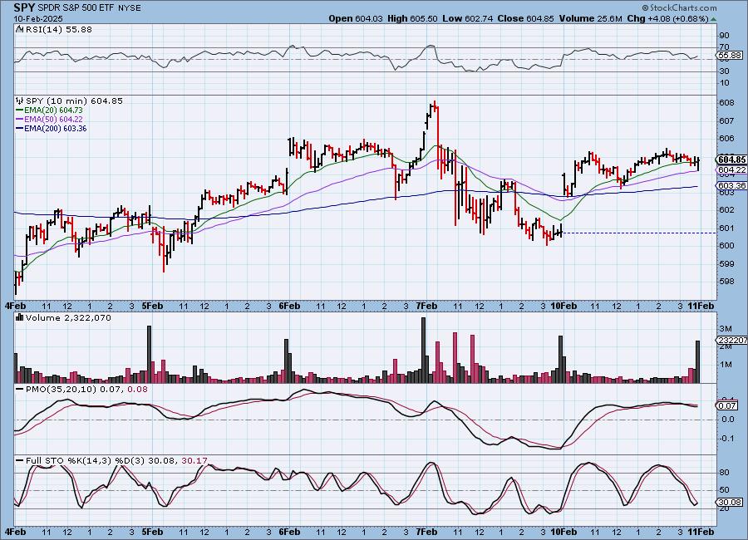Click the EMA(20) 604.73 legend text

[53, 110]
